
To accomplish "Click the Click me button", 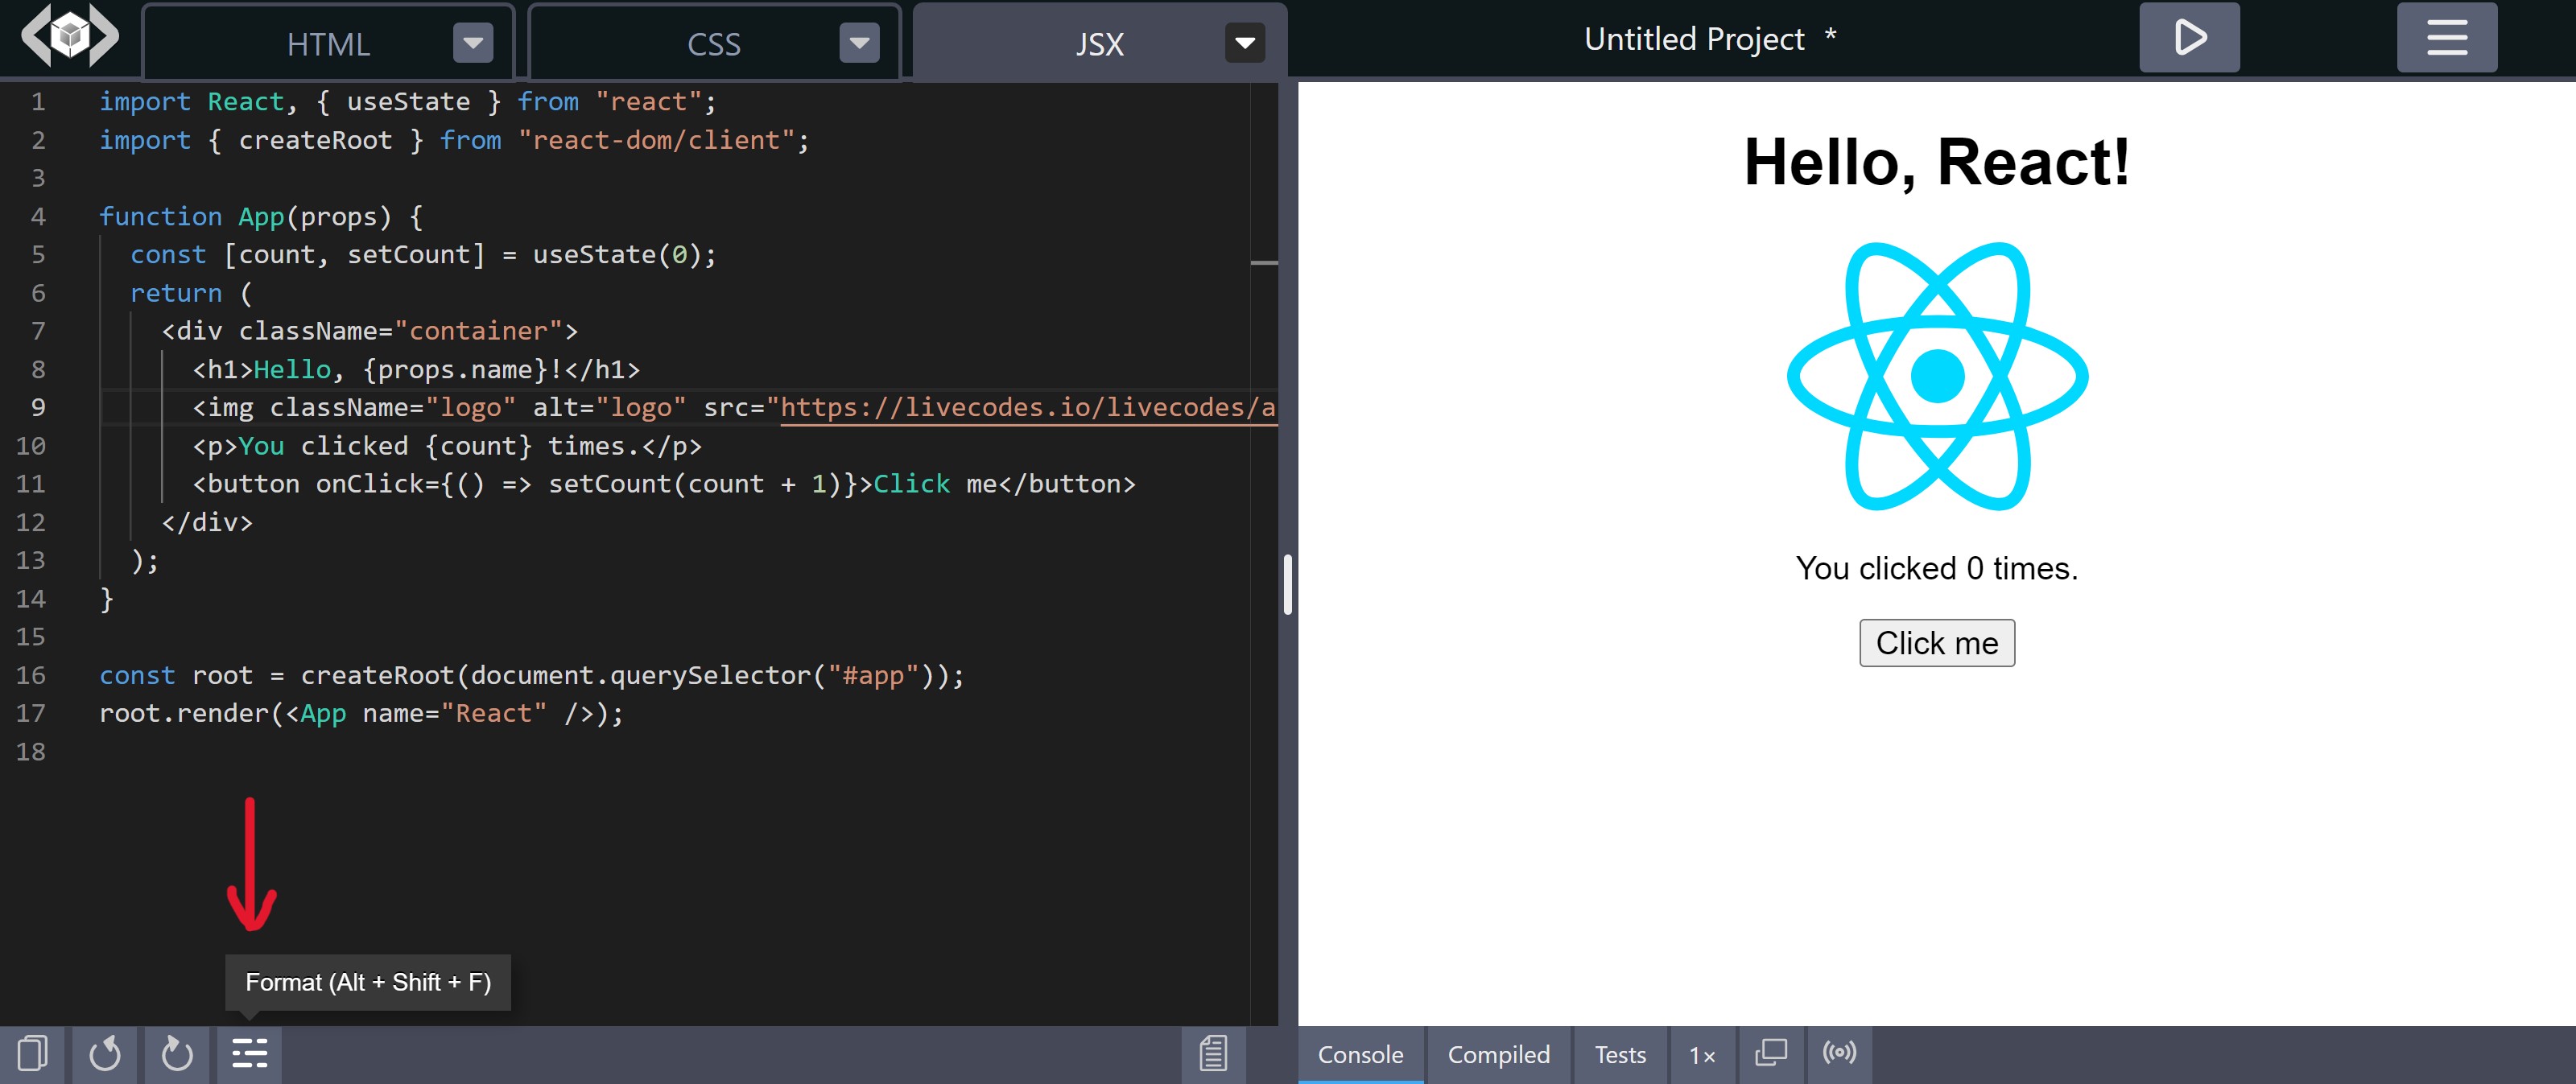I will 1937,641.
